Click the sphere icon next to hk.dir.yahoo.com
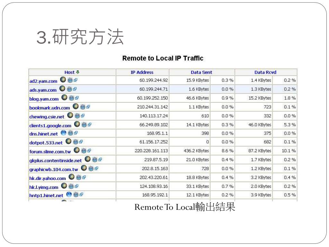329x247 pixels. click(x=72, y=177)
